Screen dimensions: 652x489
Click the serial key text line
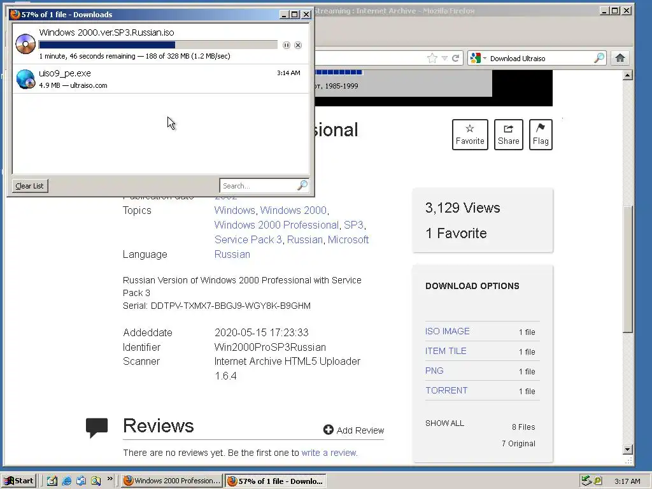216,306
